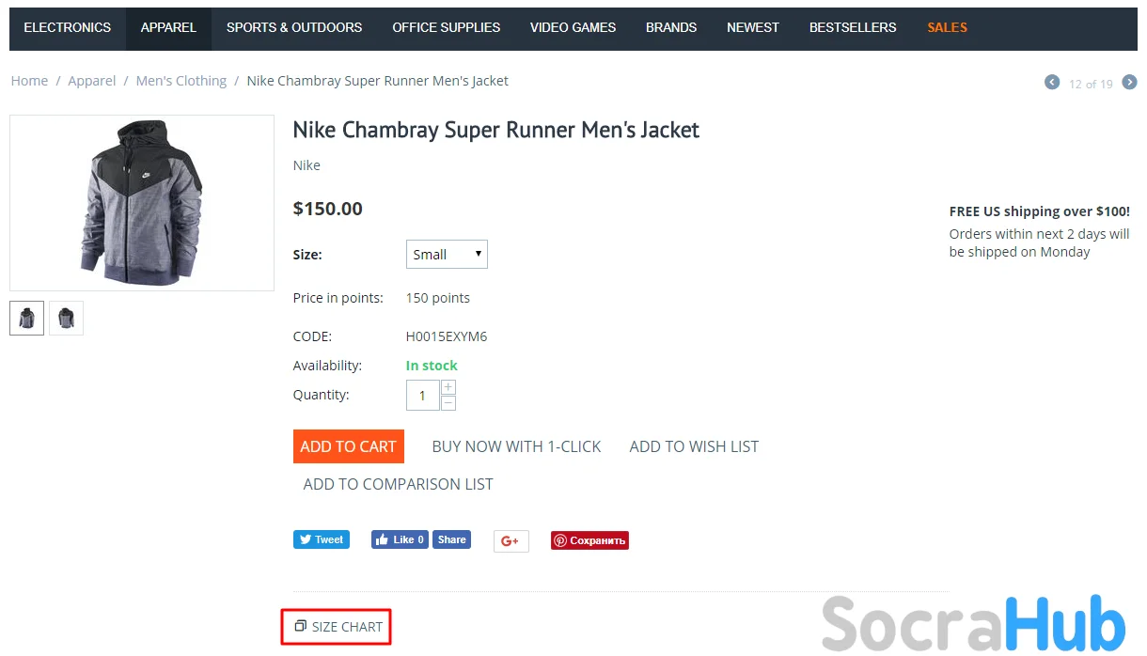
Task: Click Add to Wish List
Action: [694, 446]
